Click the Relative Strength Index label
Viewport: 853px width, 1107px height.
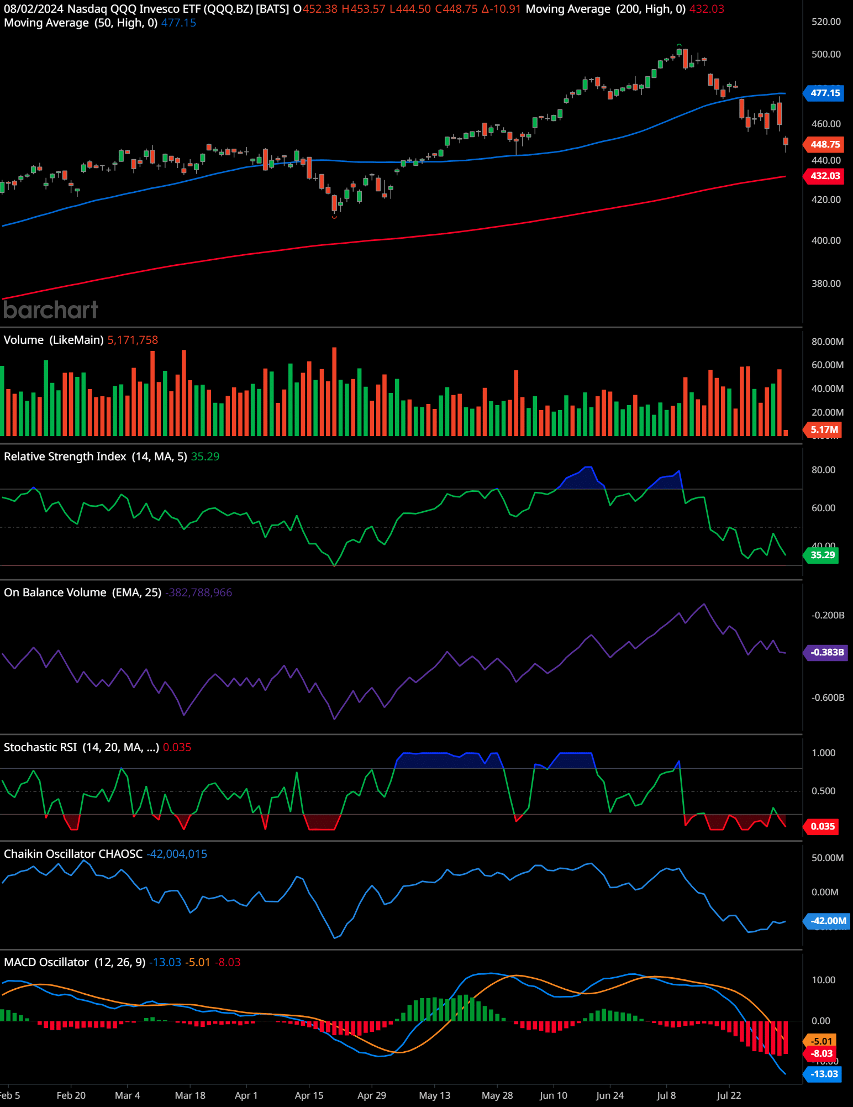coord(95,457)
